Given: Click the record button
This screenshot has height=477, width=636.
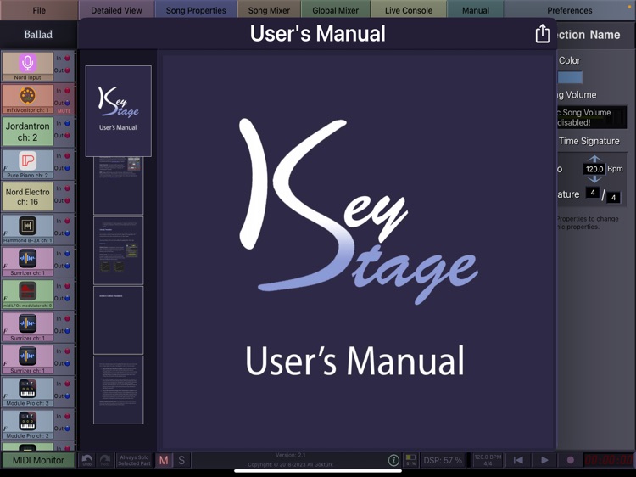Looking at the screenshot, I should (570, 460).
